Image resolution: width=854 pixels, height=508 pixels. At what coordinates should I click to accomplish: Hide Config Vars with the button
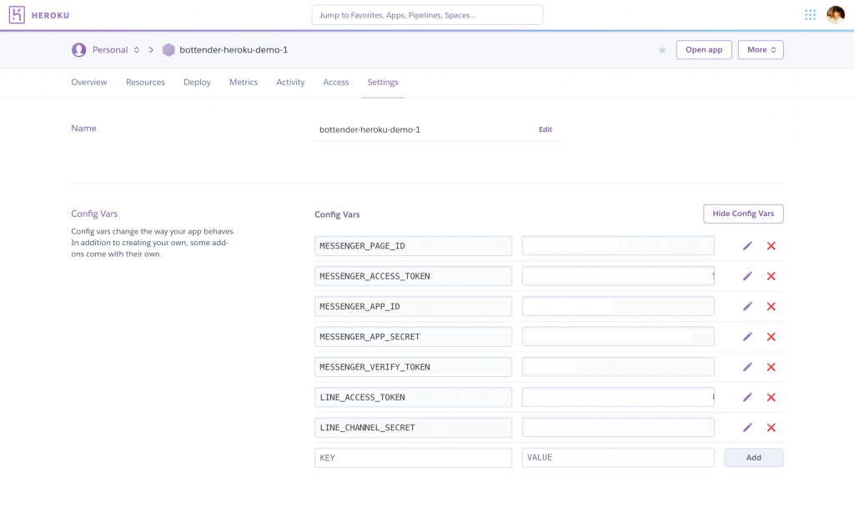click(743, 214)
